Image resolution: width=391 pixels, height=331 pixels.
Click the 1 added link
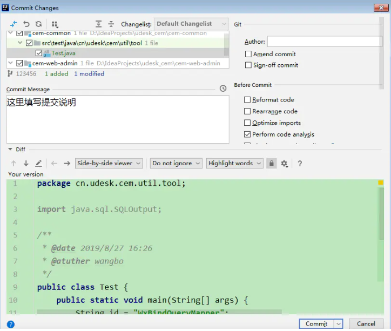coord(56,74)
